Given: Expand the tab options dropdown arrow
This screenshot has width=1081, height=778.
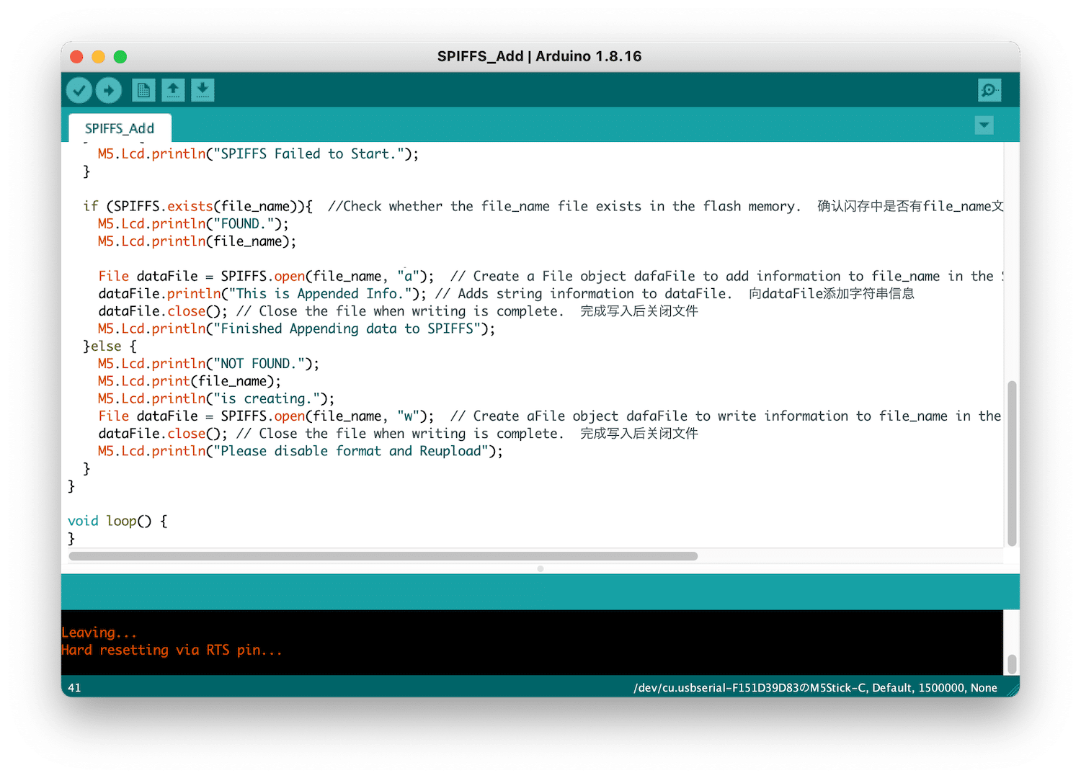Looking at the screenshot, I should coord(984,125).
